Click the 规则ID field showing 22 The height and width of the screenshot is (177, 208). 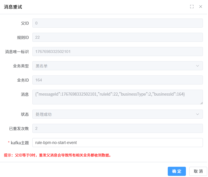tap(118, 37)
